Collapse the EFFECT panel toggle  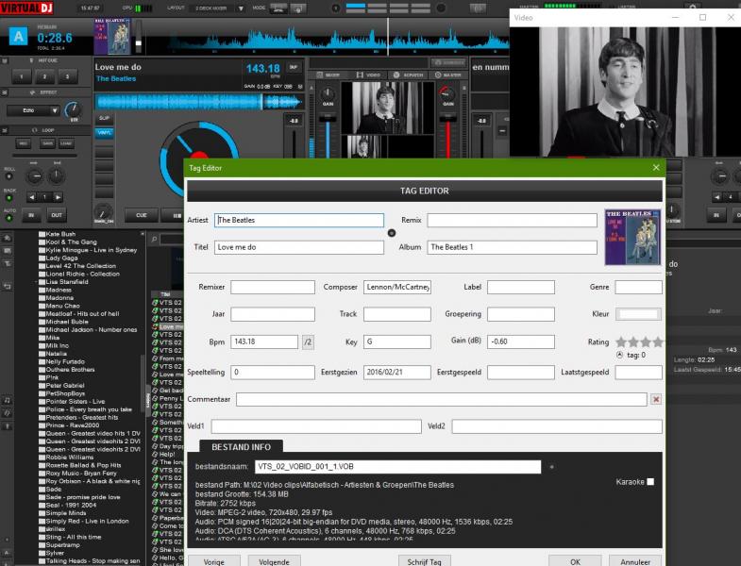5,92
